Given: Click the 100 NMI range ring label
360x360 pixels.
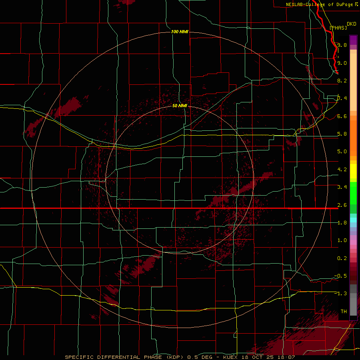Looking at the screenshot, I should pyautogui.click(x=180, y=32).
